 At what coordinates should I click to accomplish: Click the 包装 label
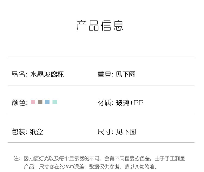click(18, 132)
